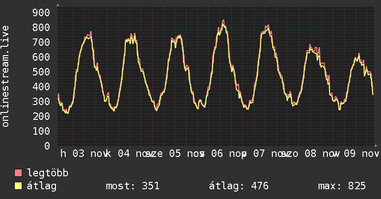This screenshot has width=381, height=199.
Task: Select the legtöbb legend label
Action: pyautogui.click(x=48, y=173)
